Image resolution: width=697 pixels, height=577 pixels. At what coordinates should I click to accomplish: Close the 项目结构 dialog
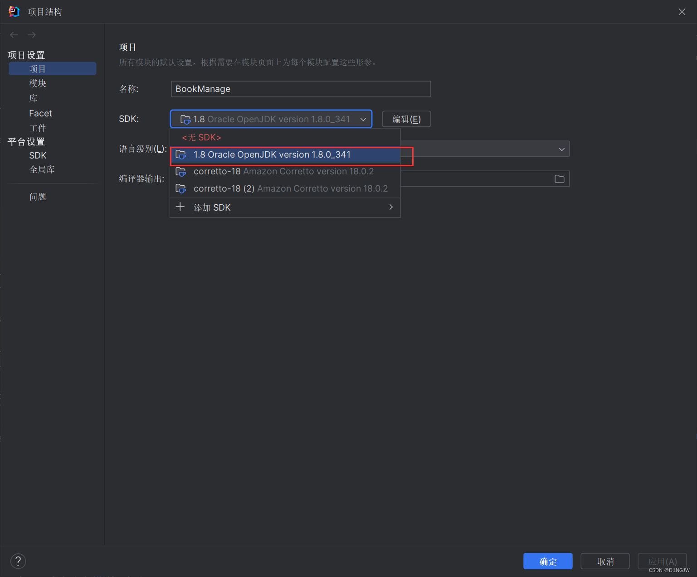click(x=682, y=12)
